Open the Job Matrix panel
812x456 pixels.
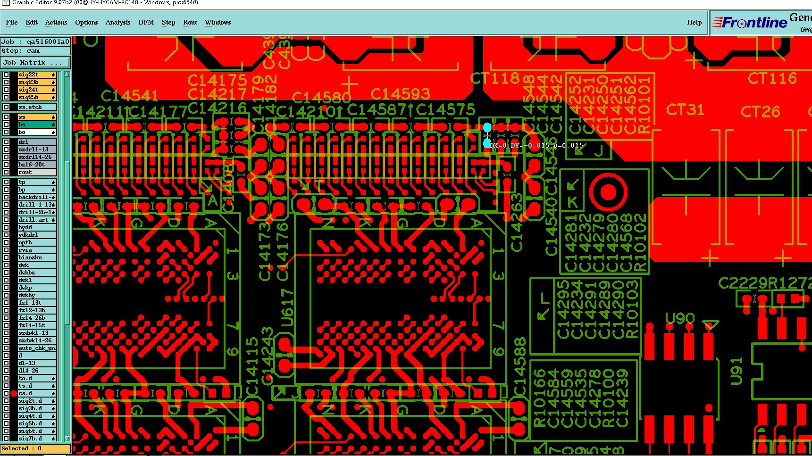(x=35, y=63)
